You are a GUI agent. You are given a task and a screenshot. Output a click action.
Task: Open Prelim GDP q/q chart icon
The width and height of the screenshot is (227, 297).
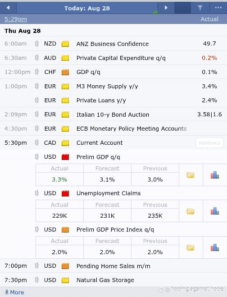pyautogui.click(x=215, y=175)
